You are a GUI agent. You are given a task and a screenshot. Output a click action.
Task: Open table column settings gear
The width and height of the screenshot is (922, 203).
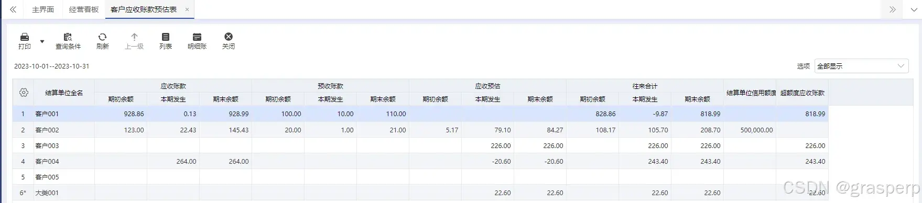(24, 93)
